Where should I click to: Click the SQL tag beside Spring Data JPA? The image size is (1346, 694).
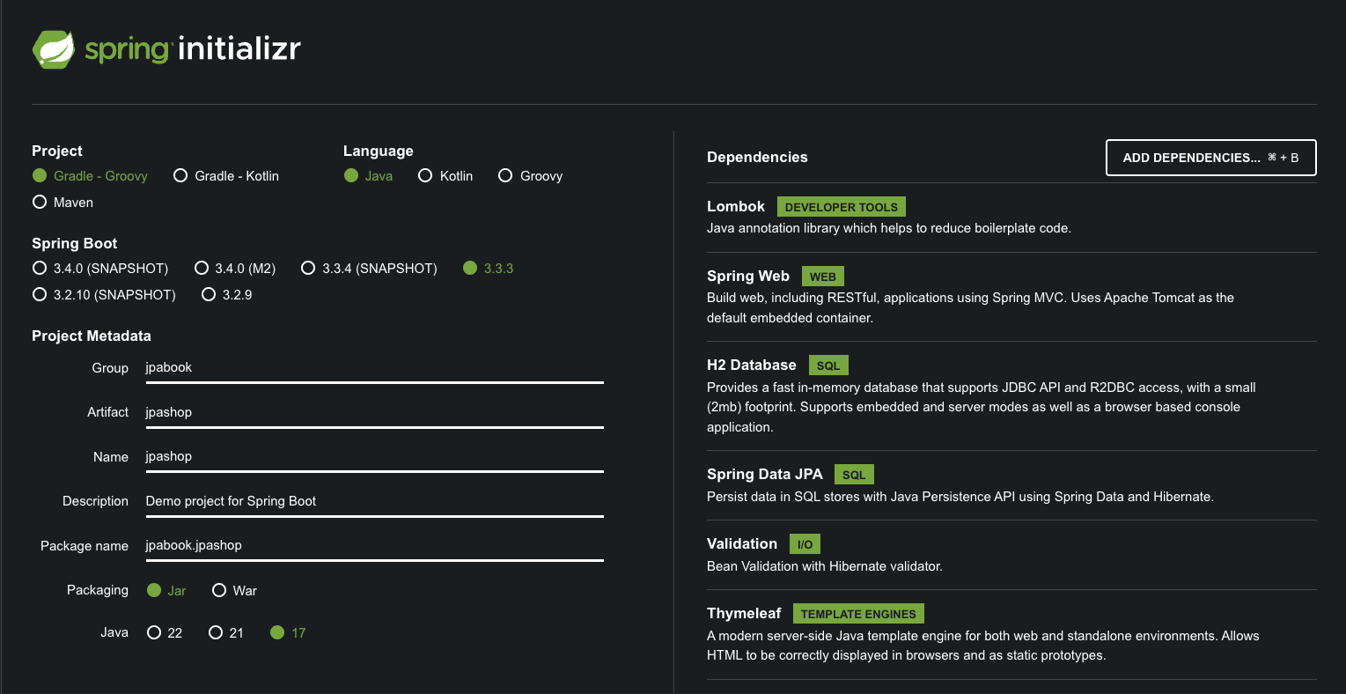pos(854,475)
